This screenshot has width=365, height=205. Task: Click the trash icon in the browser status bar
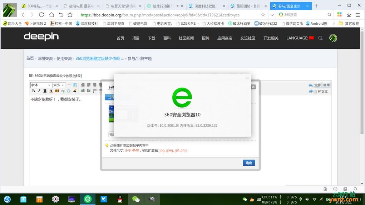pyautogui.click(x=325, y=189)
